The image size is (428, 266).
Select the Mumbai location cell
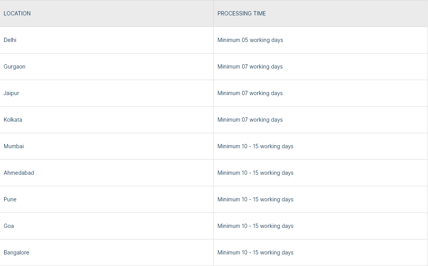tap(107, 146)
